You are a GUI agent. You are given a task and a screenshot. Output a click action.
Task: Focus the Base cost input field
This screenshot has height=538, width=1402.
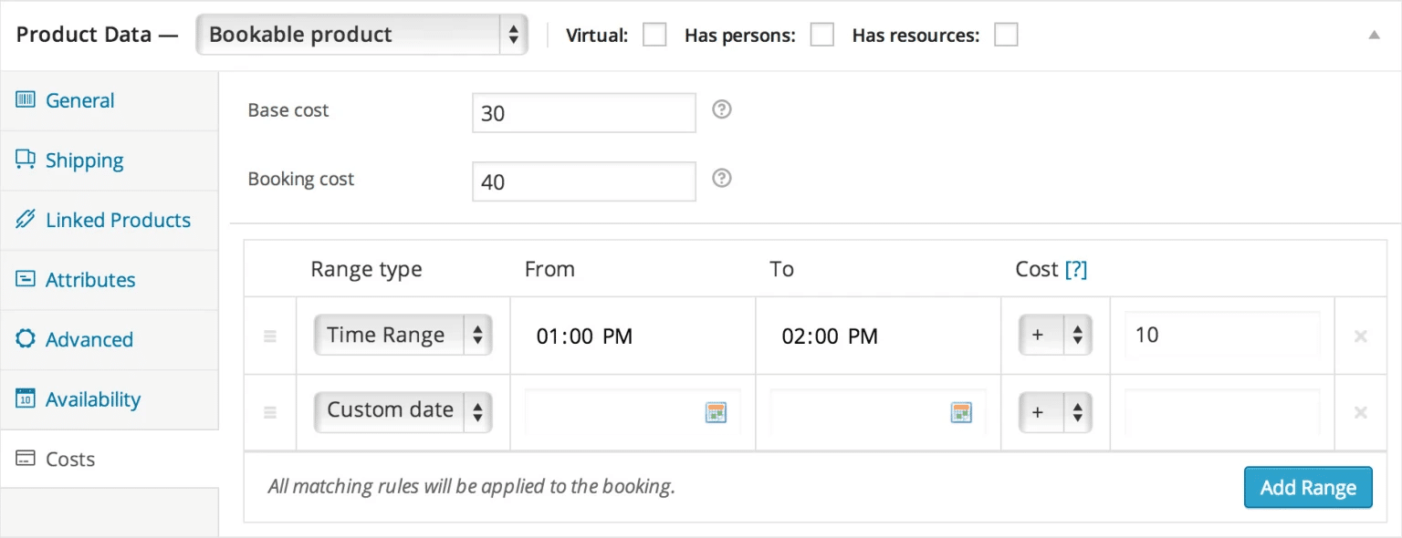(583, 113)
